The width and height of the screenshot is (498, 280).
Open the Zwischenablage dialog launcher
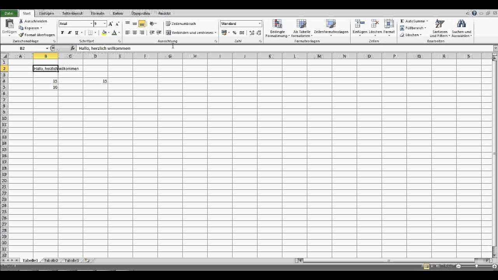pos(54,41)
